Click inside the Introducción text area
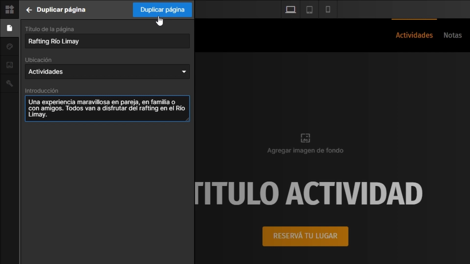470x264 pixels. point(107,109)
